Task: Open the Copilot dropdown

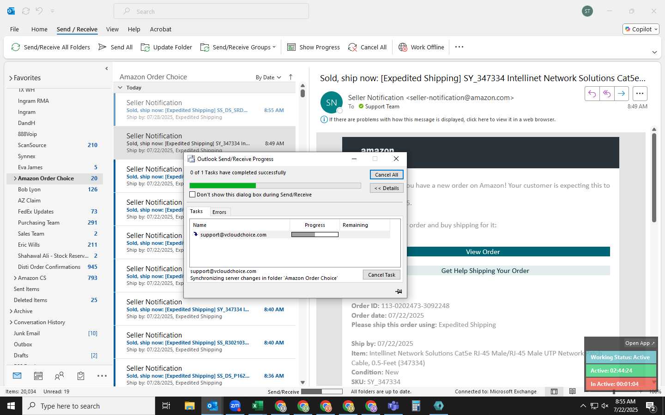Action: (x=641, y=29)
